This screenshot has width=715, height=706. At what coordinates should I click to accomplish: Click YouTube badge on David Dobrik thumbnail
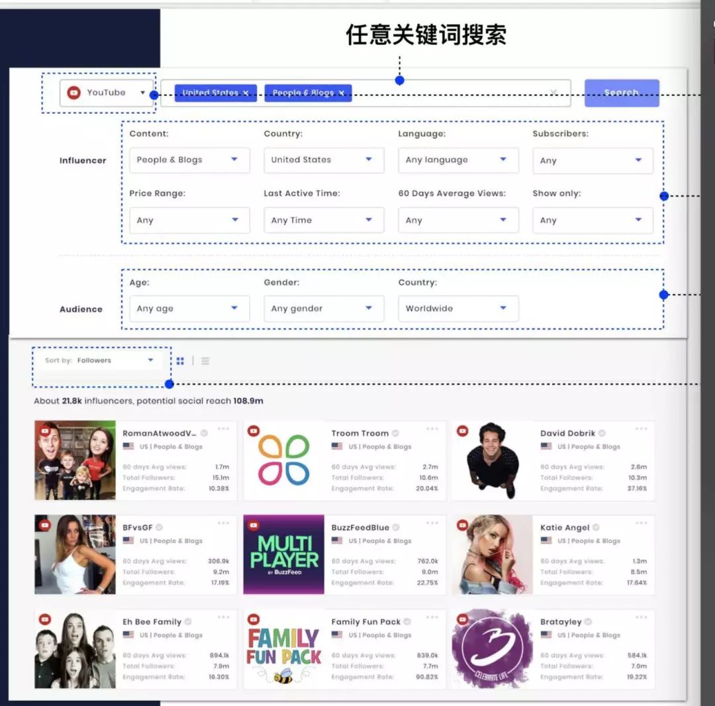pyautogui.click(x=462, y=431)
